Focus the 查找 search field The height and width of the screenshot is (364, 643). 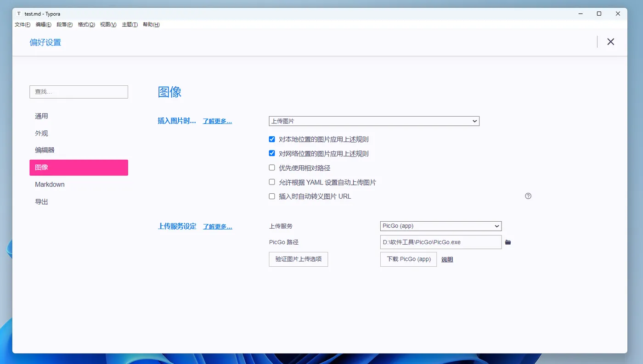pyautogui.click(x=79, y=92)
